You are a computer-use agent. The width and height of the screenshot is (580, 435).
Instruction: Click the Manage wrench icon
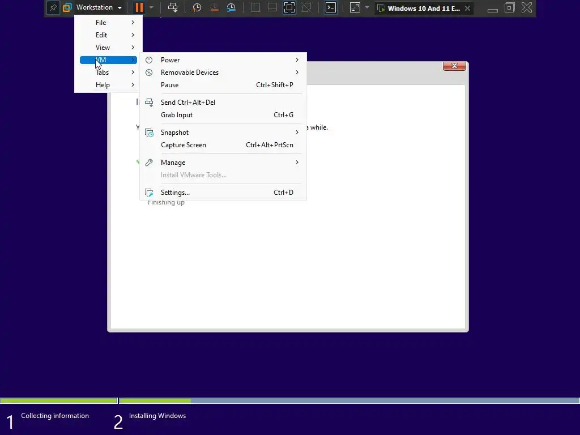(149, 163)
